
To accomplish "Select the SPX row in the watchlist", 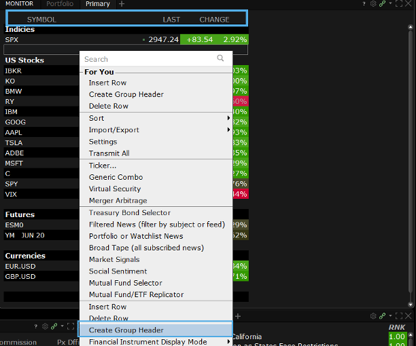I will (41, 40).
